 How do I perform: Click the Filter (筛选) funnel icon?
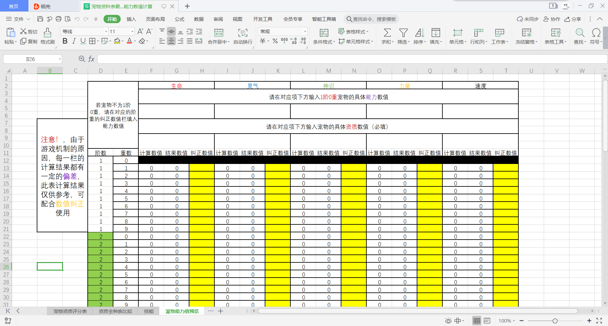coord(403,33)
